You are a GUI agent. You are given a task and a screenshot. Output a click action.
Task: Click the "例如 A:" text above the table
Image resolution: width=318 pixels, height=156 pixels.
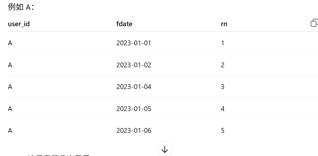pos(21,7)
